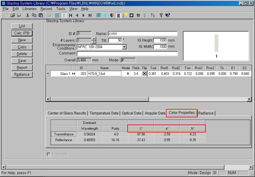Click the Report button

[x=22, y=68]
